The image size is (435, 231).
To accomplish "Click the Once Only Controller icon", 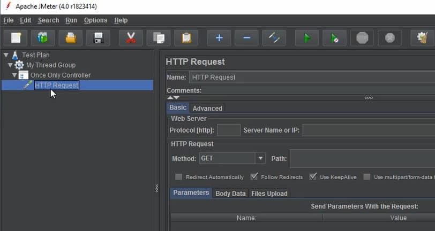I will coord(24,75).
